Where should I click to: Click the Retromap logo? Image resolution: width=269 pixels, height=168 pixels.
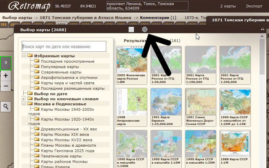click(x=29, y=6)
